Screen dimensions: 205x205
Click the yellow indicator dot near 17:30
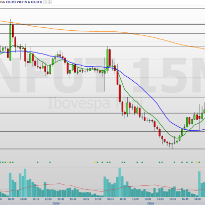[95, 162]
